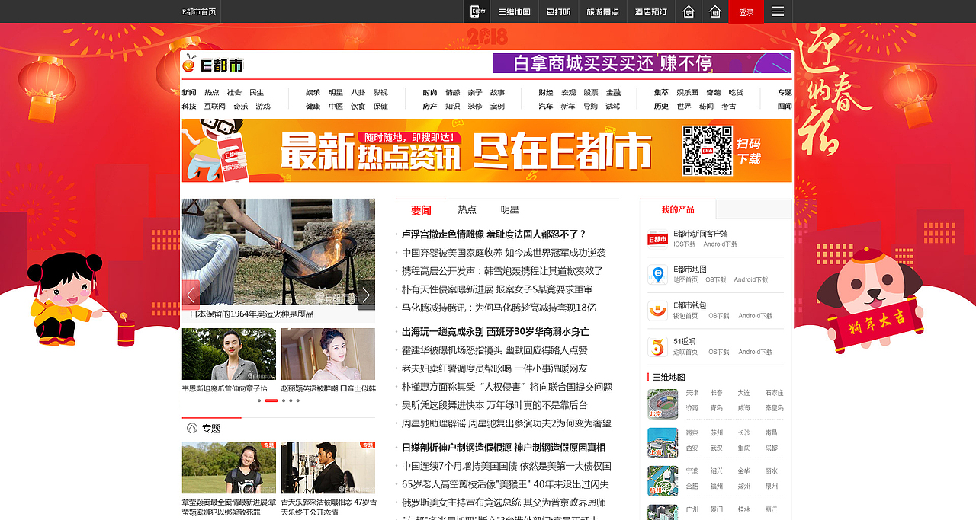Click the red 登录 button
976x520 pixels.
pyautogui.click(x=746, y=11)
